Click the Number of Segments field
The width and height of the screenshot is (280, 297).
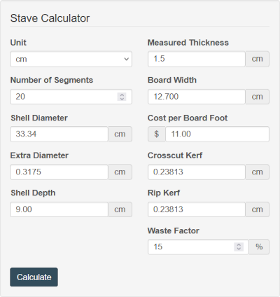click(x=71, y=97)
